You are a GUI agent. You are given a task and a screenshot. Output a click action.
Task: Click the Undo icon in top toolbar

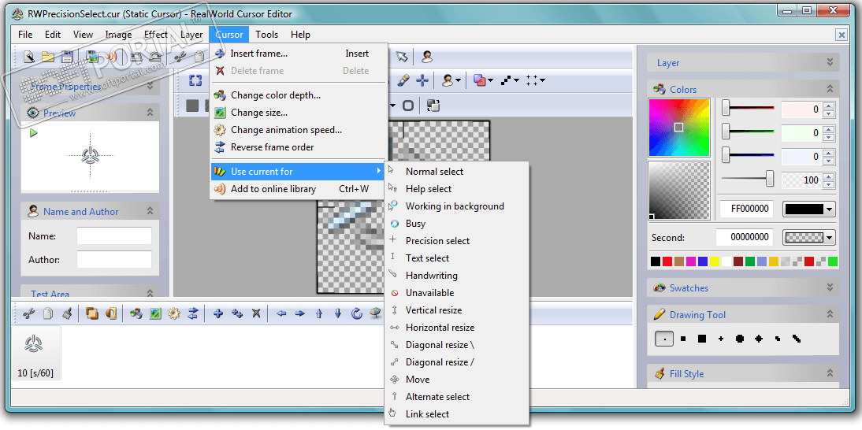136,57
